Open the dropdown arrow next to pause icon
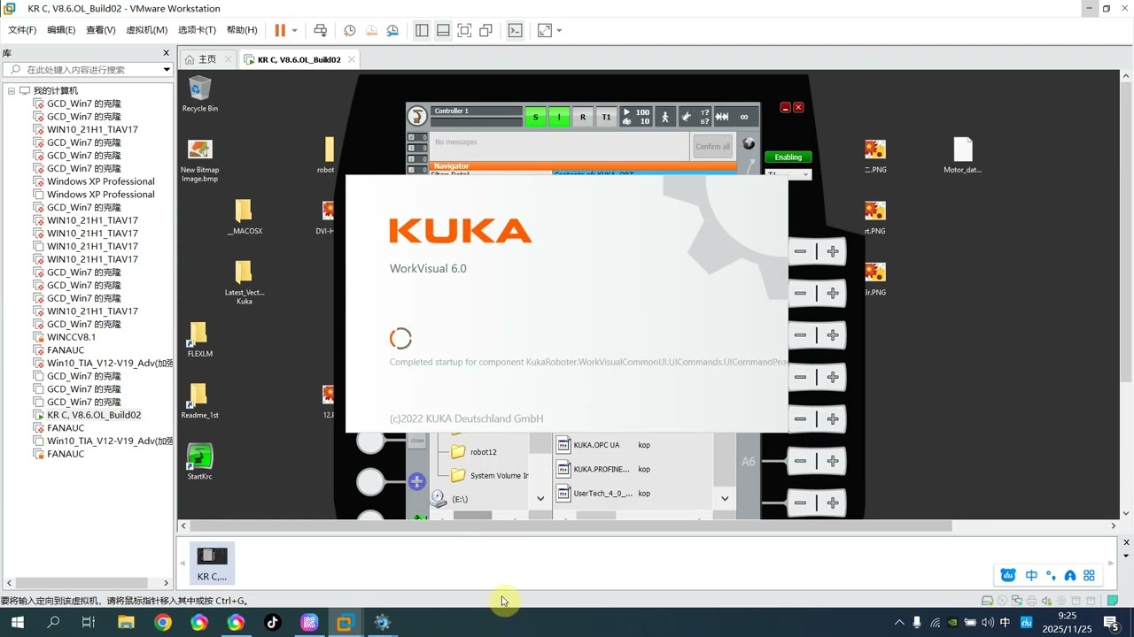Image resolution: width=1134 pixels, height=637 pixels. point(295,31)
